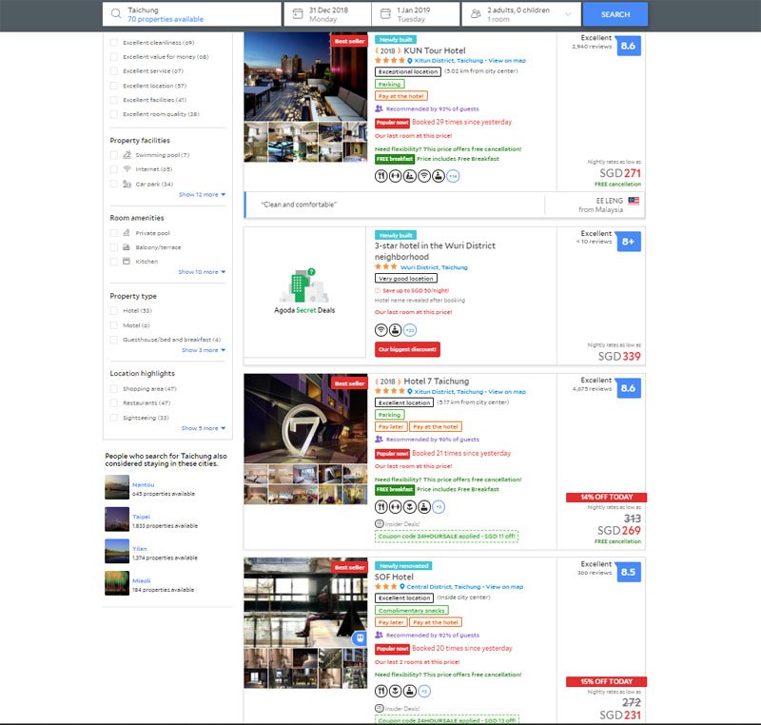Screen dimensions: 761x725
Task: Click KUN Tour Hotel restaurant amenity icon
Action: click(381, 176)
